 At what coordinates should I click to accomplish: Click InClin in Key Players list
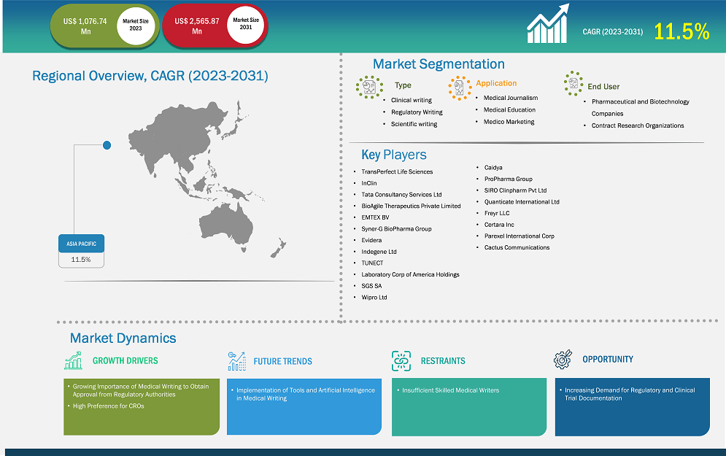[x=369, y=183]
